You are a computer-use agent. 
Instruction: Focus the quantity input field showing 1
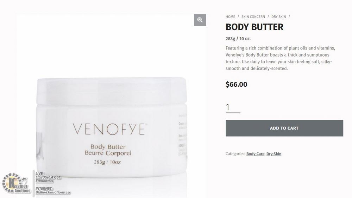(233, 107)
